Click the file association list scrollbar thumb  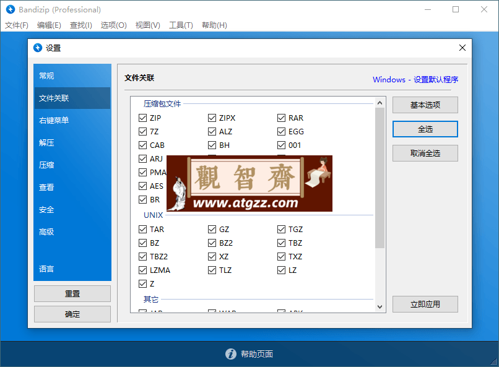(380, 178)
